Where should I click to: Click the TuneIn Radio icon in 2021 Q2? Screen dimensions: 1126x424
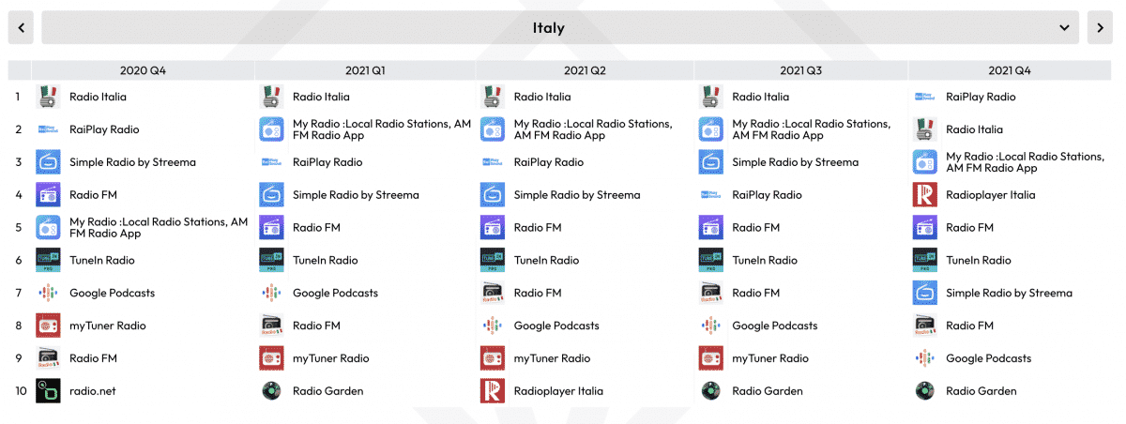[493, 260]
